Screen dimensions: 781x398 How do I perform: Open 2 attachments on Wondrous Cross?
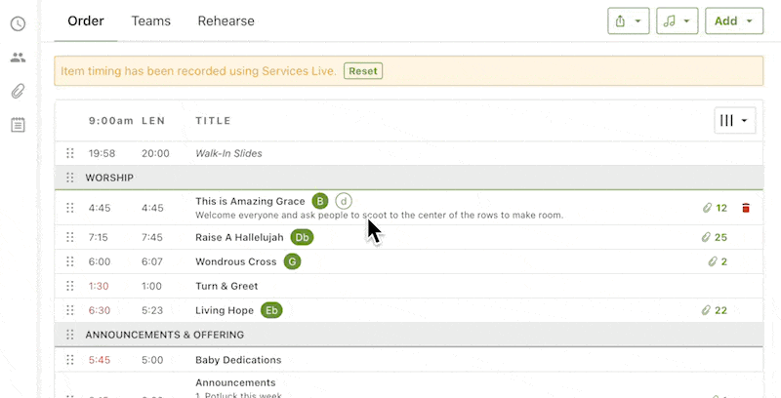pos(718,261)
